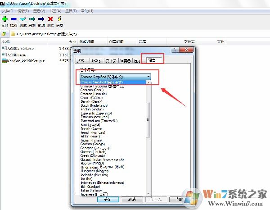The height and width of the screenshot is (210, 270).
Task: Click language list scrollbar up arrow
Action: tap(148, 82)
